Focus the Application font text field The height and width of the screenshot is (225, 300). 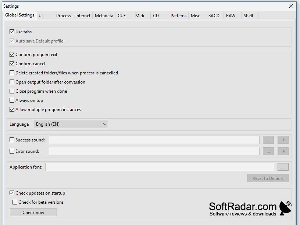[x=160, y=167]
